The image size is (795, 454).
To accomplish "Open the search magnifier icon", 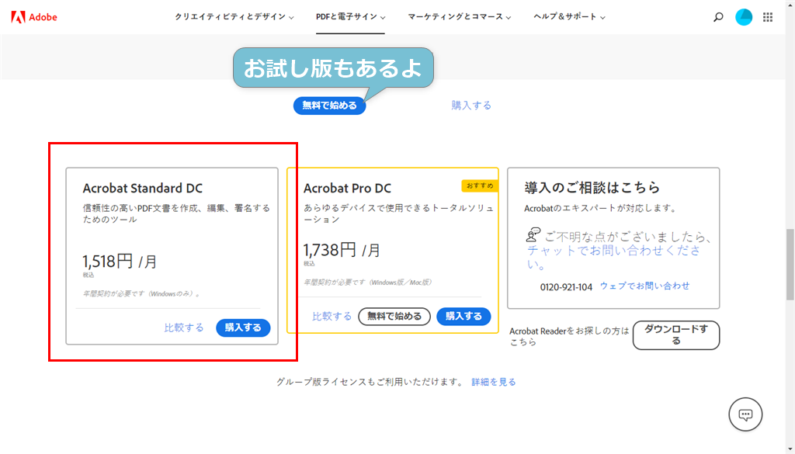I will (718, 17).
